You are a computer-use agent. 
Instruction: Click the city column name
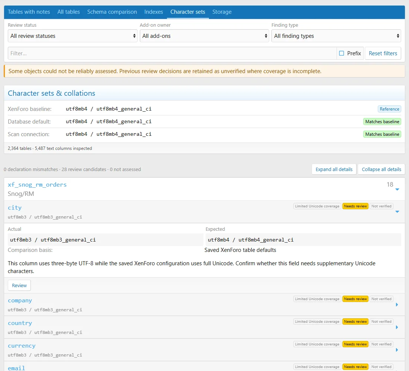(15, 208)
